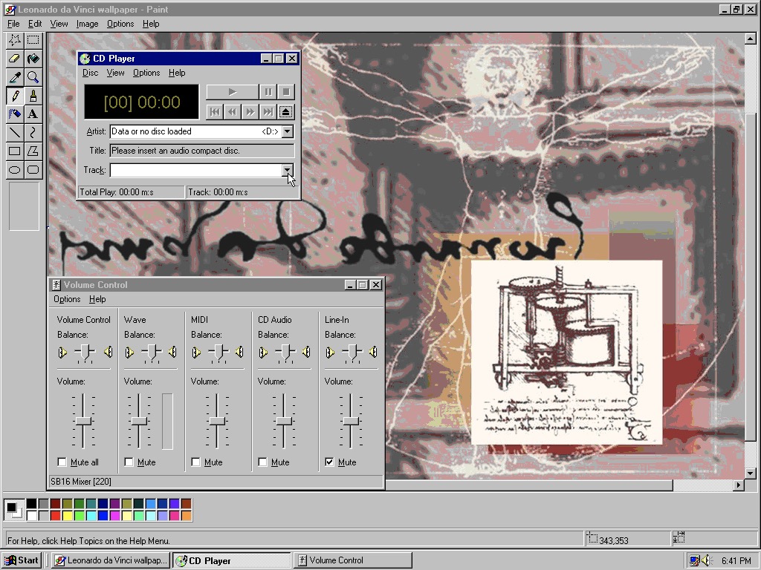Open the Disc menu in CD Player
The height and width of the screenshot is (570, 761).
pyautogui.click(x=90, y=73)
